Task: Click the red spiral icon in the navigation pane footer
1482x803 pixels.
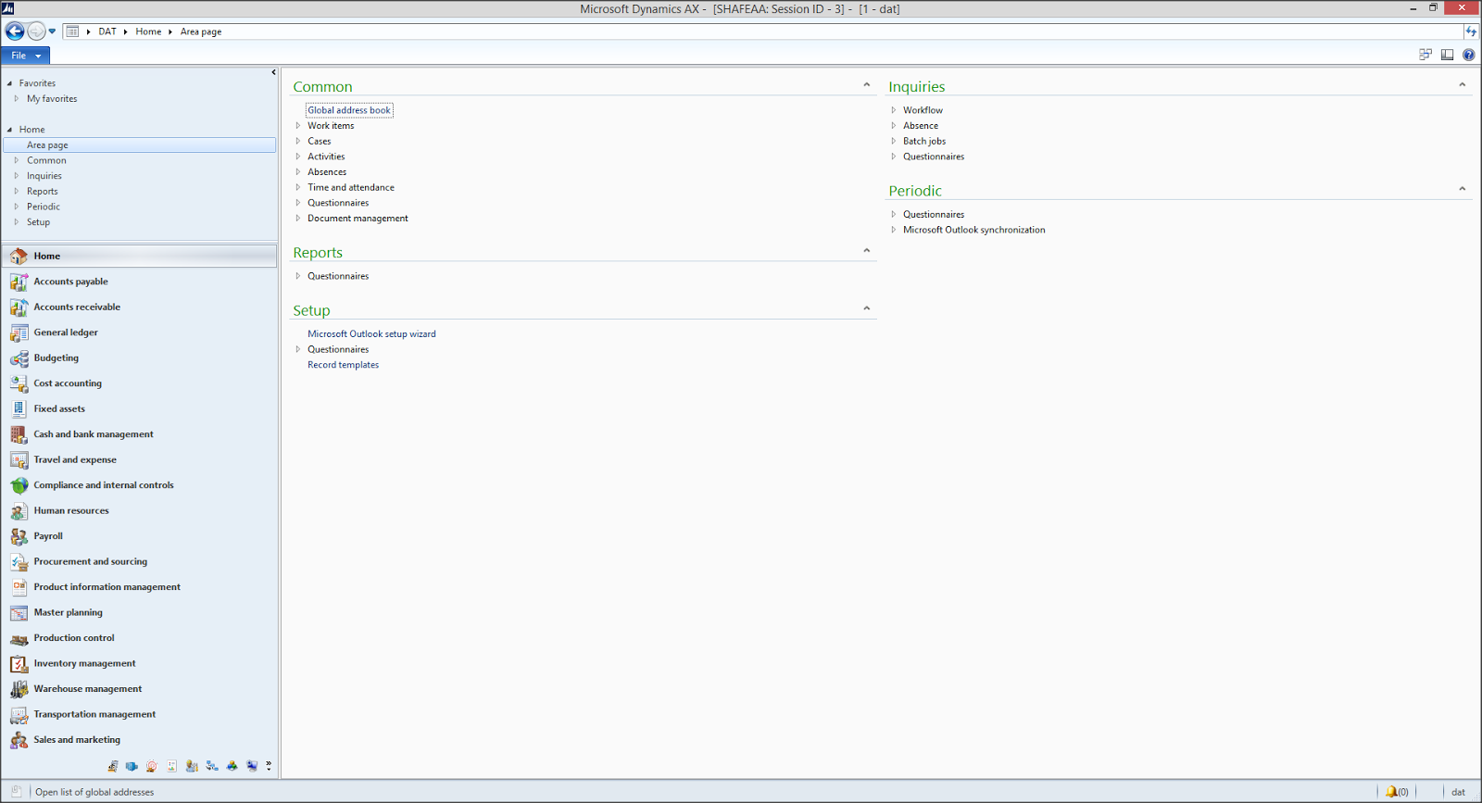Action: (x=152, y=766)
